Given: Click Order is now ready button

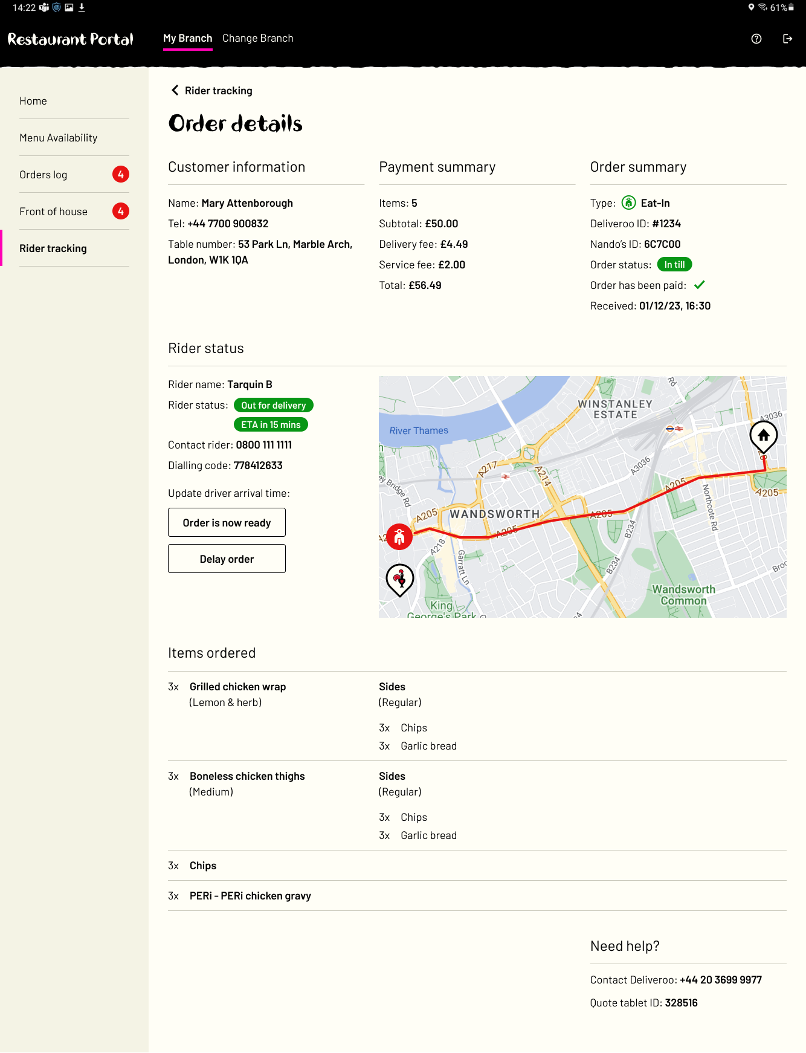Looking at the screenshot, I should 227,522.
